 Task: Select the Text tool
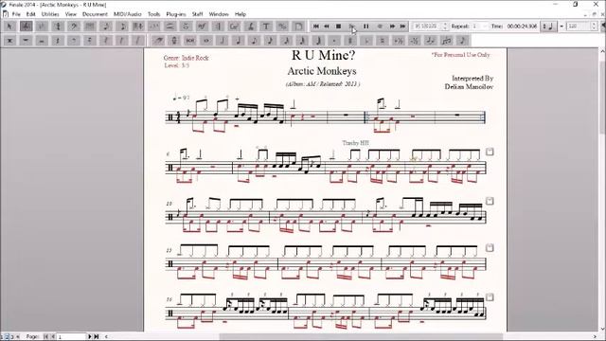[x=266, y=27]
